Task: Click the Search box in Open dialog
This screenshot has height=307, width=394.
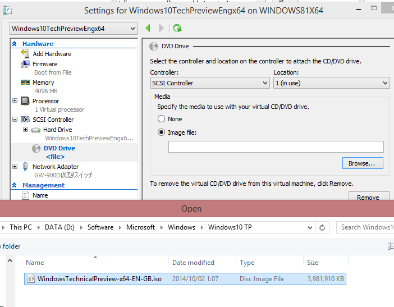Action: point(365,227)
